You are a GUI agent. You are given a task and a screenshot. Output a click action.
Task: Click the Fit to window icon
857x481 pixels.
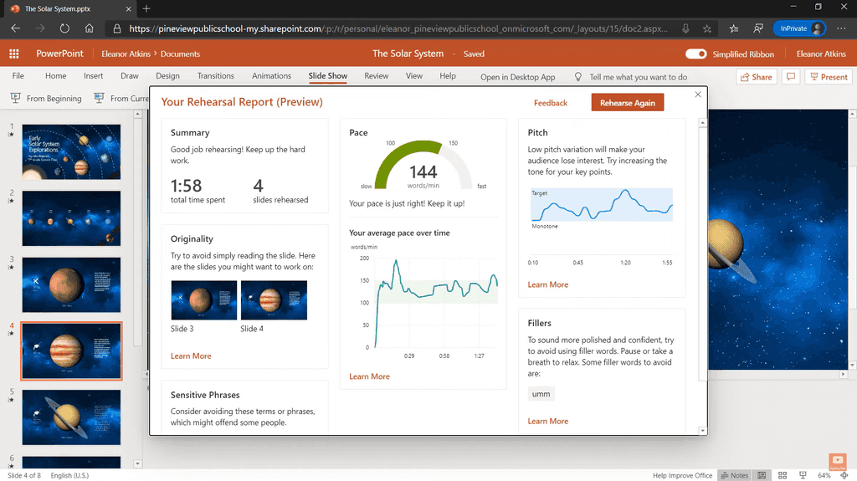pyautogui.click(x=845, y=475)
